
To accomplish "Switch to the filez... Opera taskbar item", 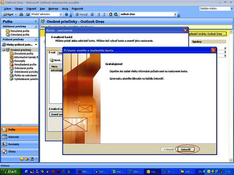I will 84,172.
